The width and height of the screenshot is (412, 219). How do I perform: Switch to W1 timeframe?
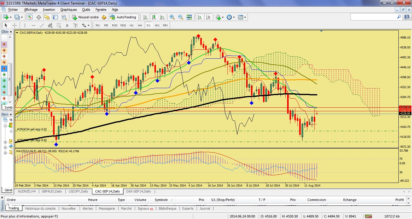tap(157, 25)
